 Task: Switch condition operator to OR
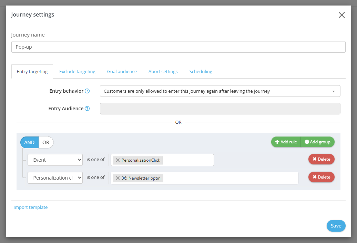tap(46, 142)
